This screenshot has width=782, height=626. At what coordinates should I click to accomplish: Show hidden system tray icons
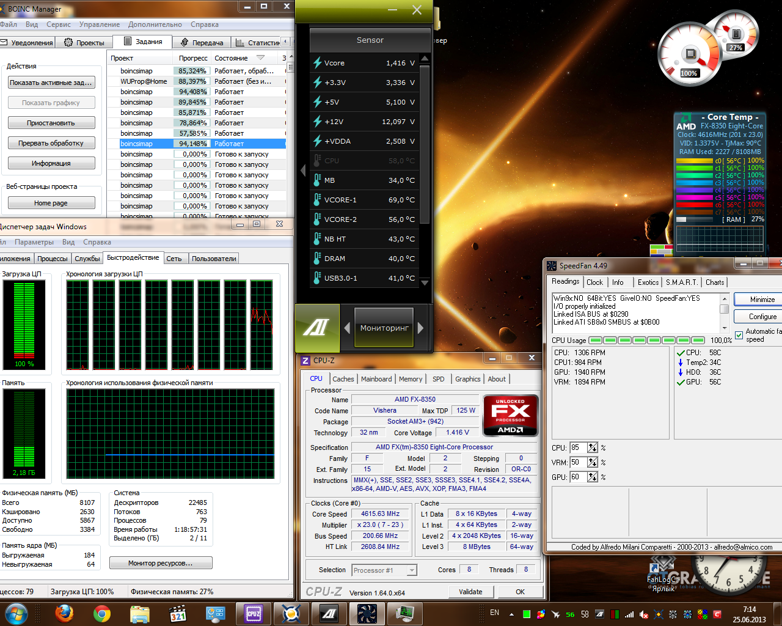tap(511, 614)
